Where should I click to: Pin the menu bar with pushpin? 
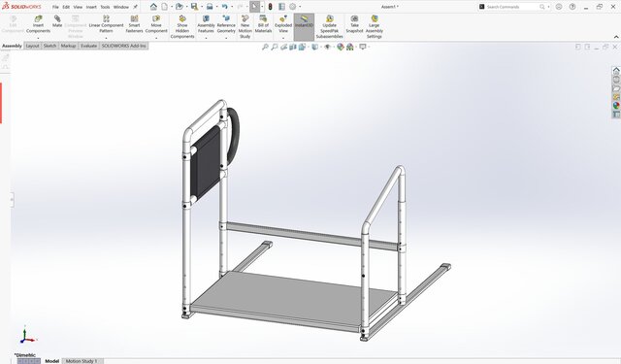[x=135, y=7]
